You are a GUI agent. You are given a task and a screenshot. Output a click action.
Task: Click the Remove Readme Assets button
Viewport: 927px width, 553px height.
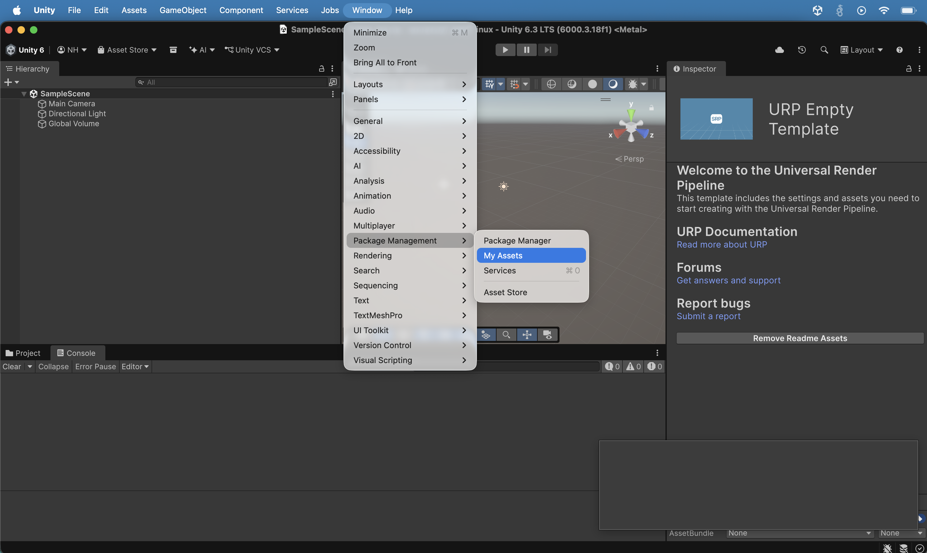[800, 338]
